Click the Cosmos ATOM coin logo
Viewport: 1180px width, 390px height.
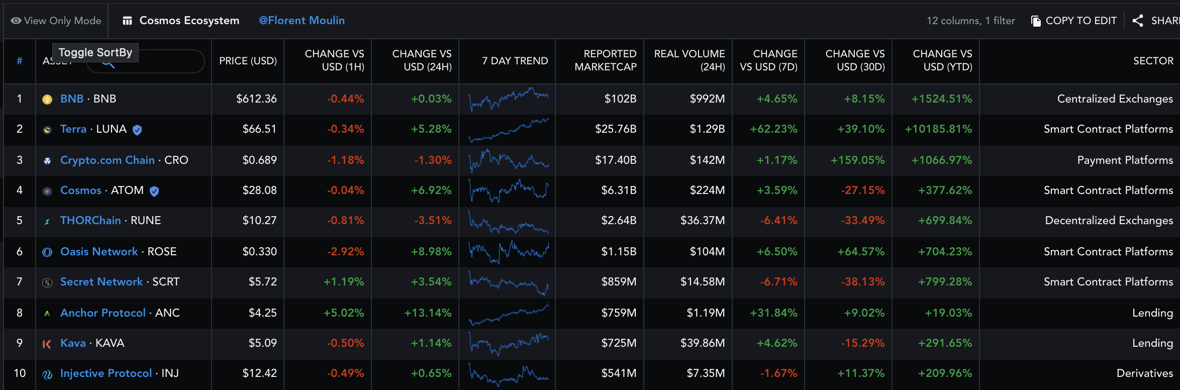coord(47,191)
